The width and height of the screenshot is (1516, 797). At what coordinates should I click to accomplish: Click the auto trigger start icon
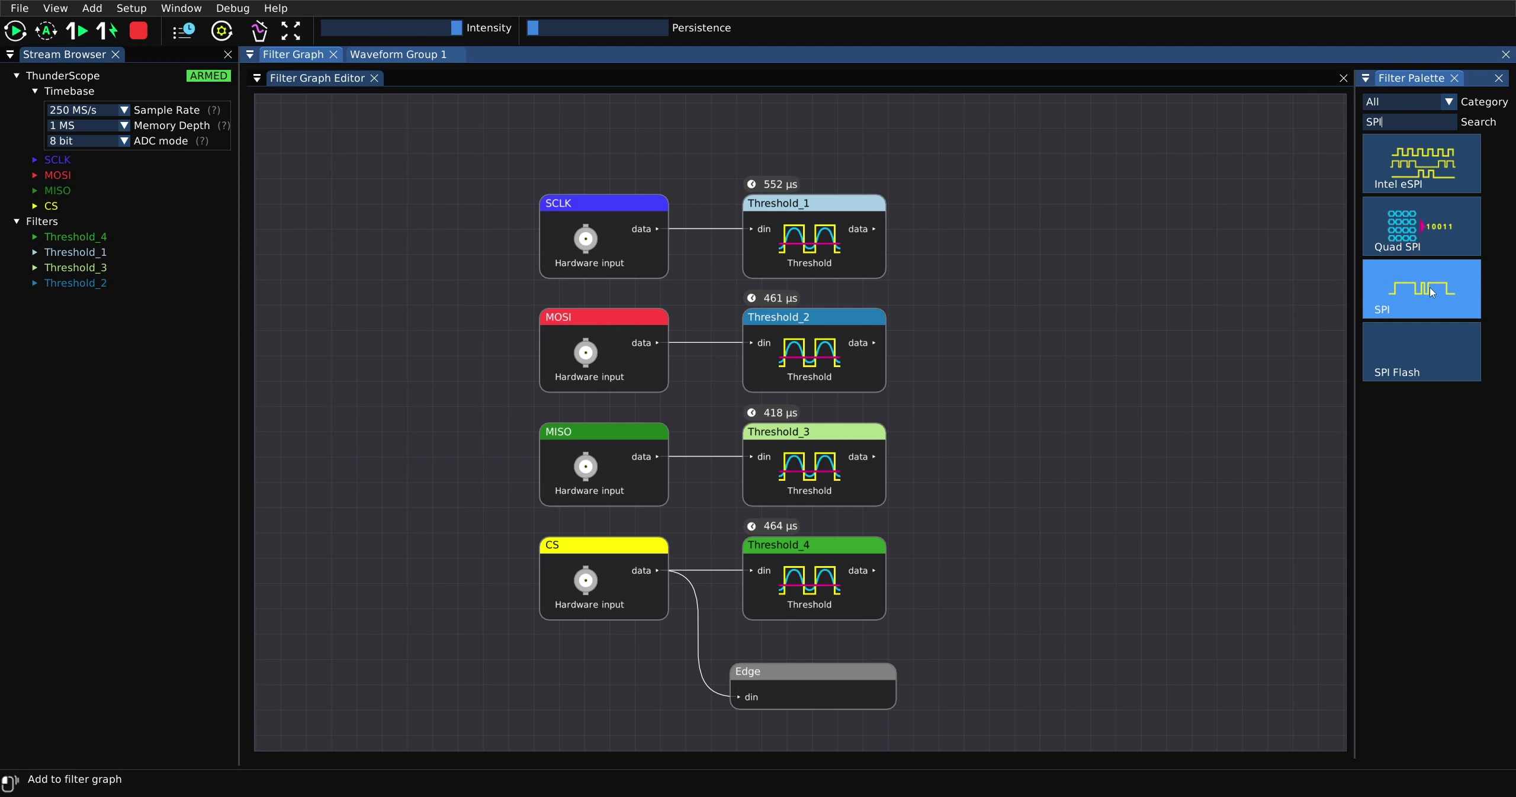(46, 31)
